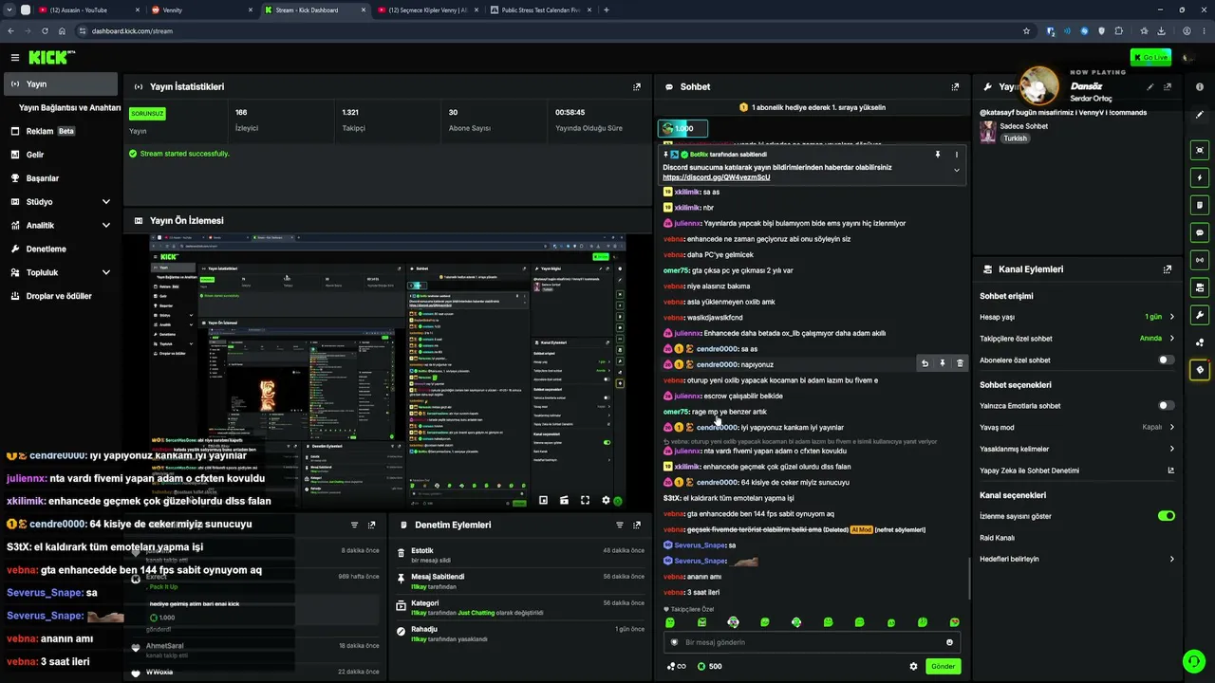Pop out the Yayın İstatistikleri panel
1215x683 pixels.
[637, 86]
